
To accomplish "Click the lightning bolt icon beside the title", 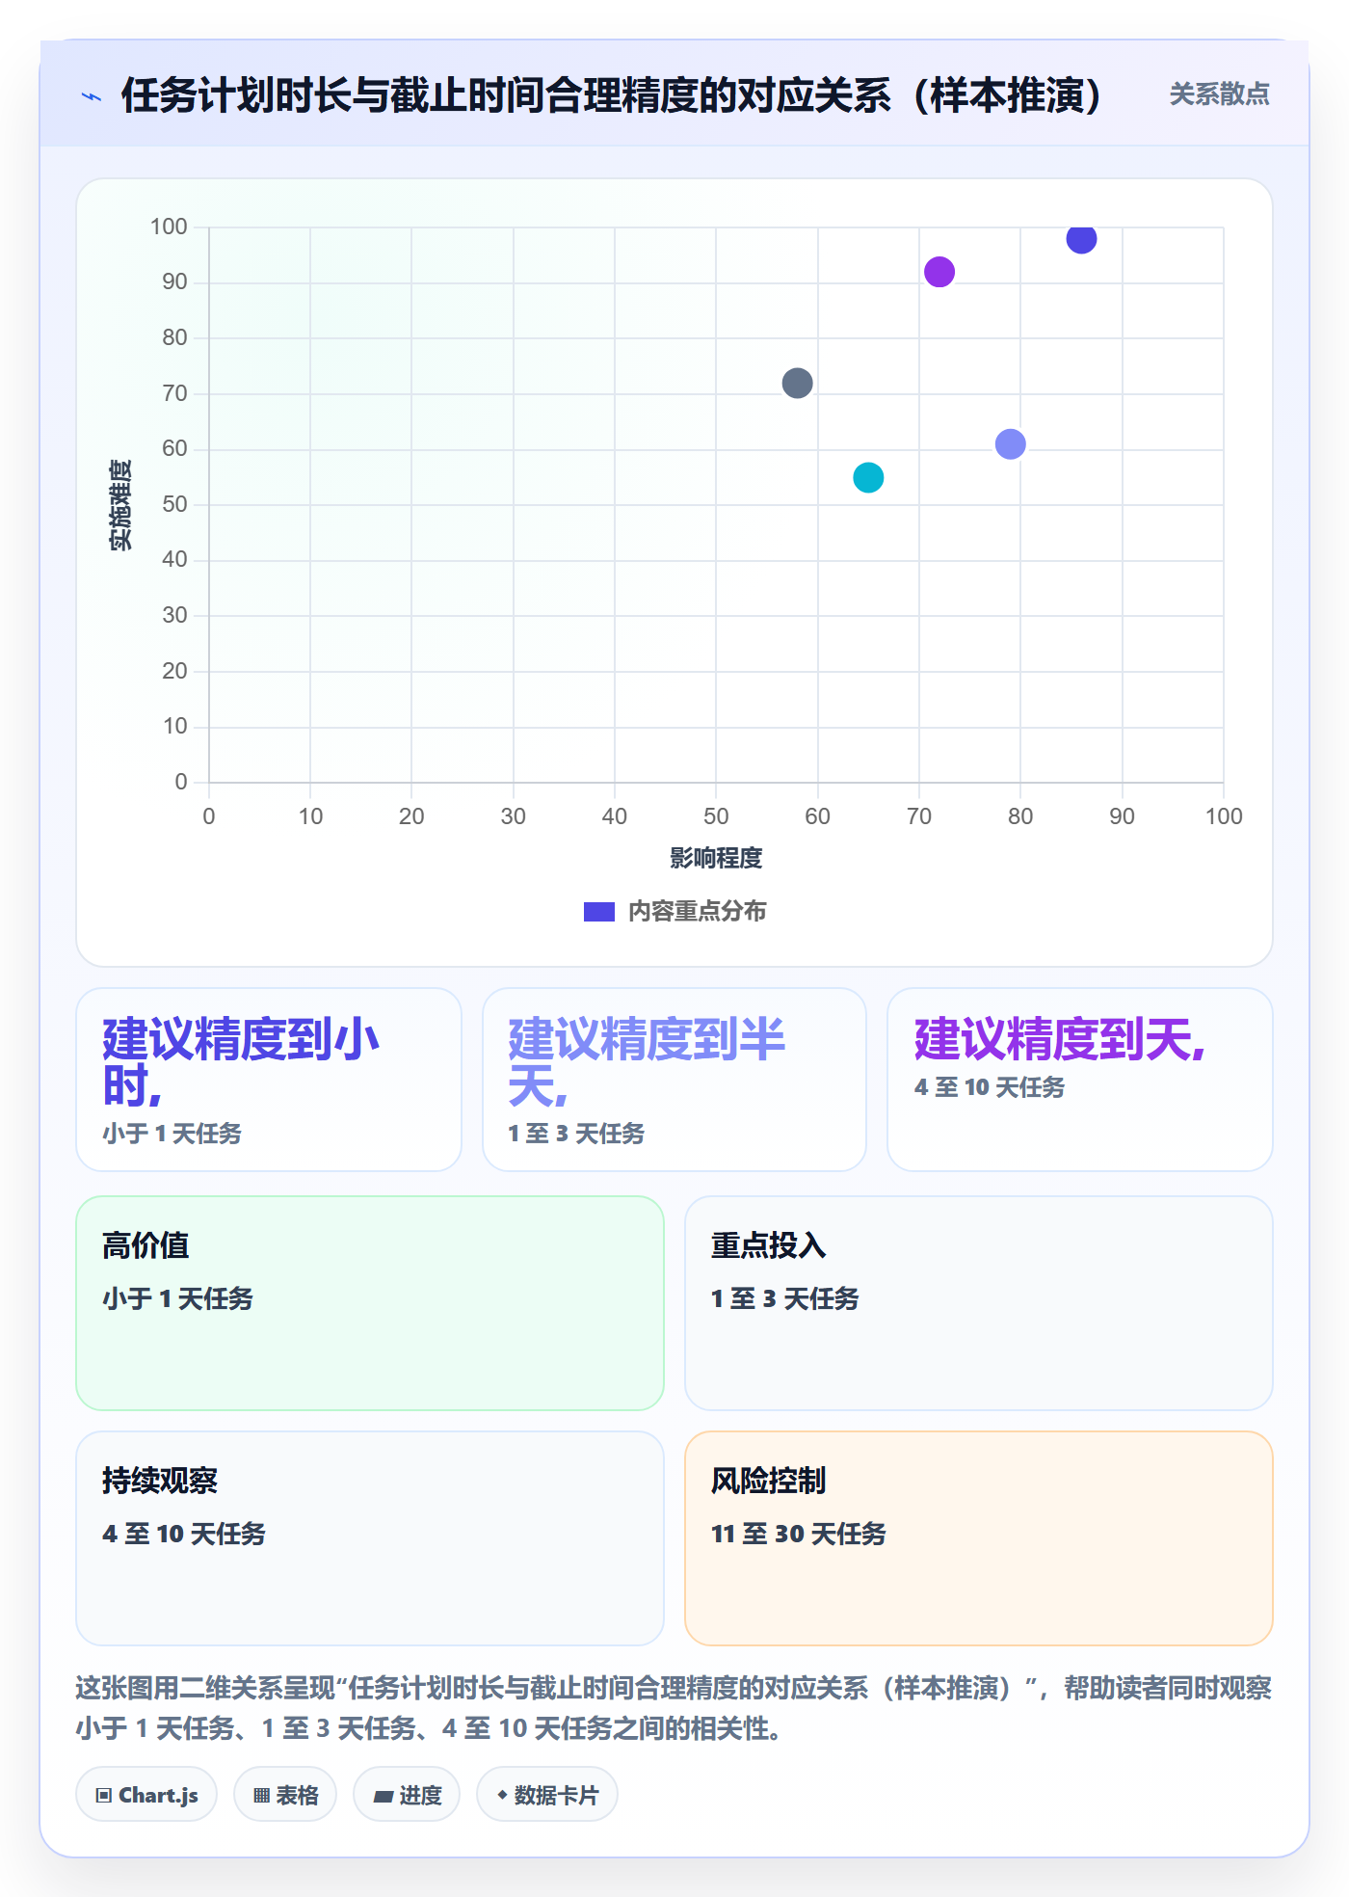I will [x=92, y=96].
